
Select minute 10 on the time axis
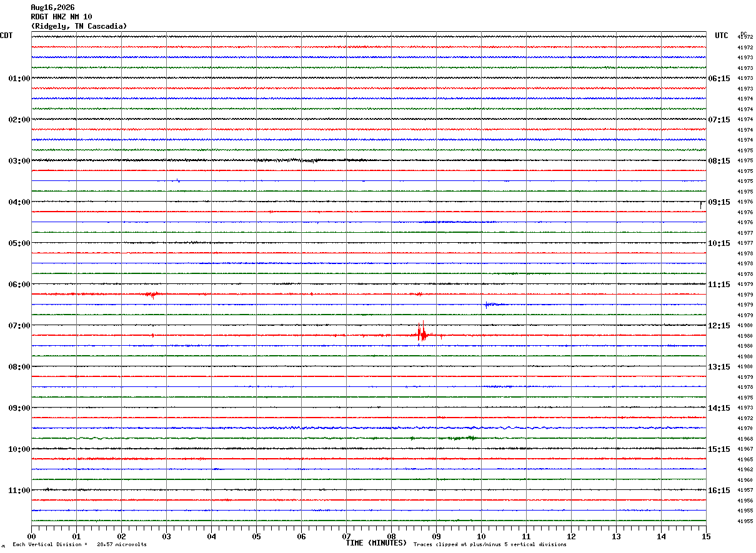pos(481,536)
